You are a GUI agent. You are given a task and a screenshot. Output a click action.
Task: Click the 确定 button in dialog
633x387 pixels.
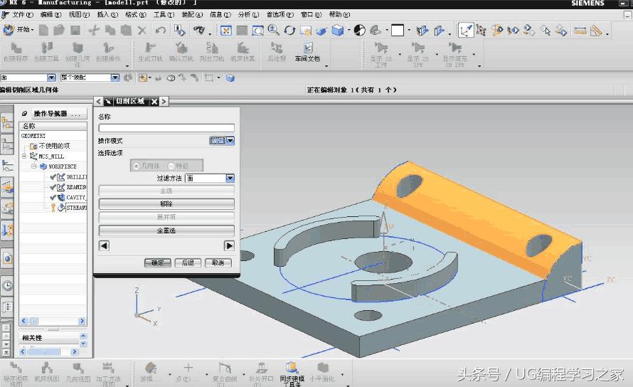(x=157, y=263)
